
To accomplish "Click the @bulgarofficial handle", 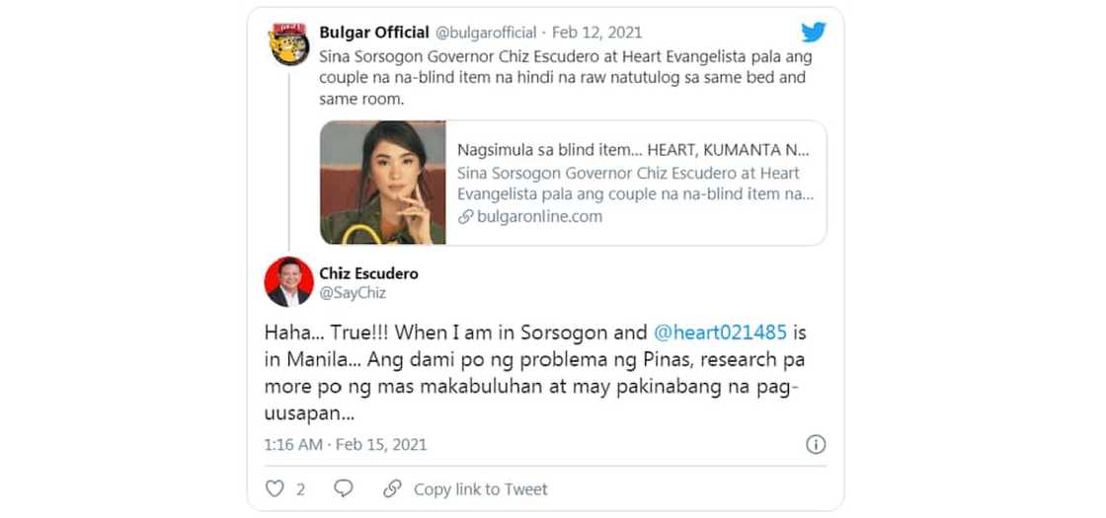I will [x=486, y=33].
